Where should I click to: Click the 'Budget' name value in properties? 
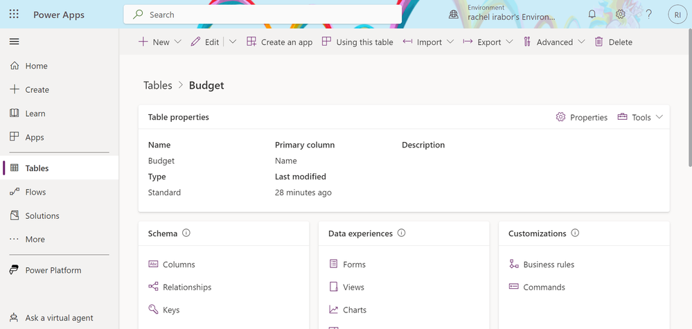[161, 161]
